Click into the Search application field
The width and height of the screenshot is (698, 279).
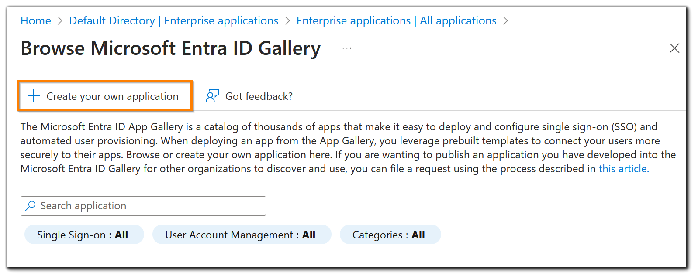point(143,206)
